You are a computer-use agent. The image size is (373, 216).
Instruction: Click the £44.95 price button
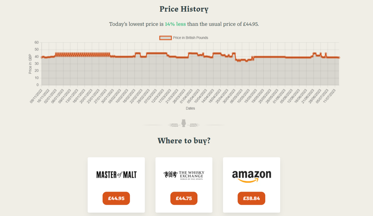116,198
